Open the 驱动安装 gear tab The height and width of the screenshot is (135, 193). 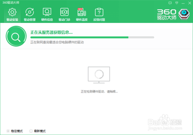point(12,15)
